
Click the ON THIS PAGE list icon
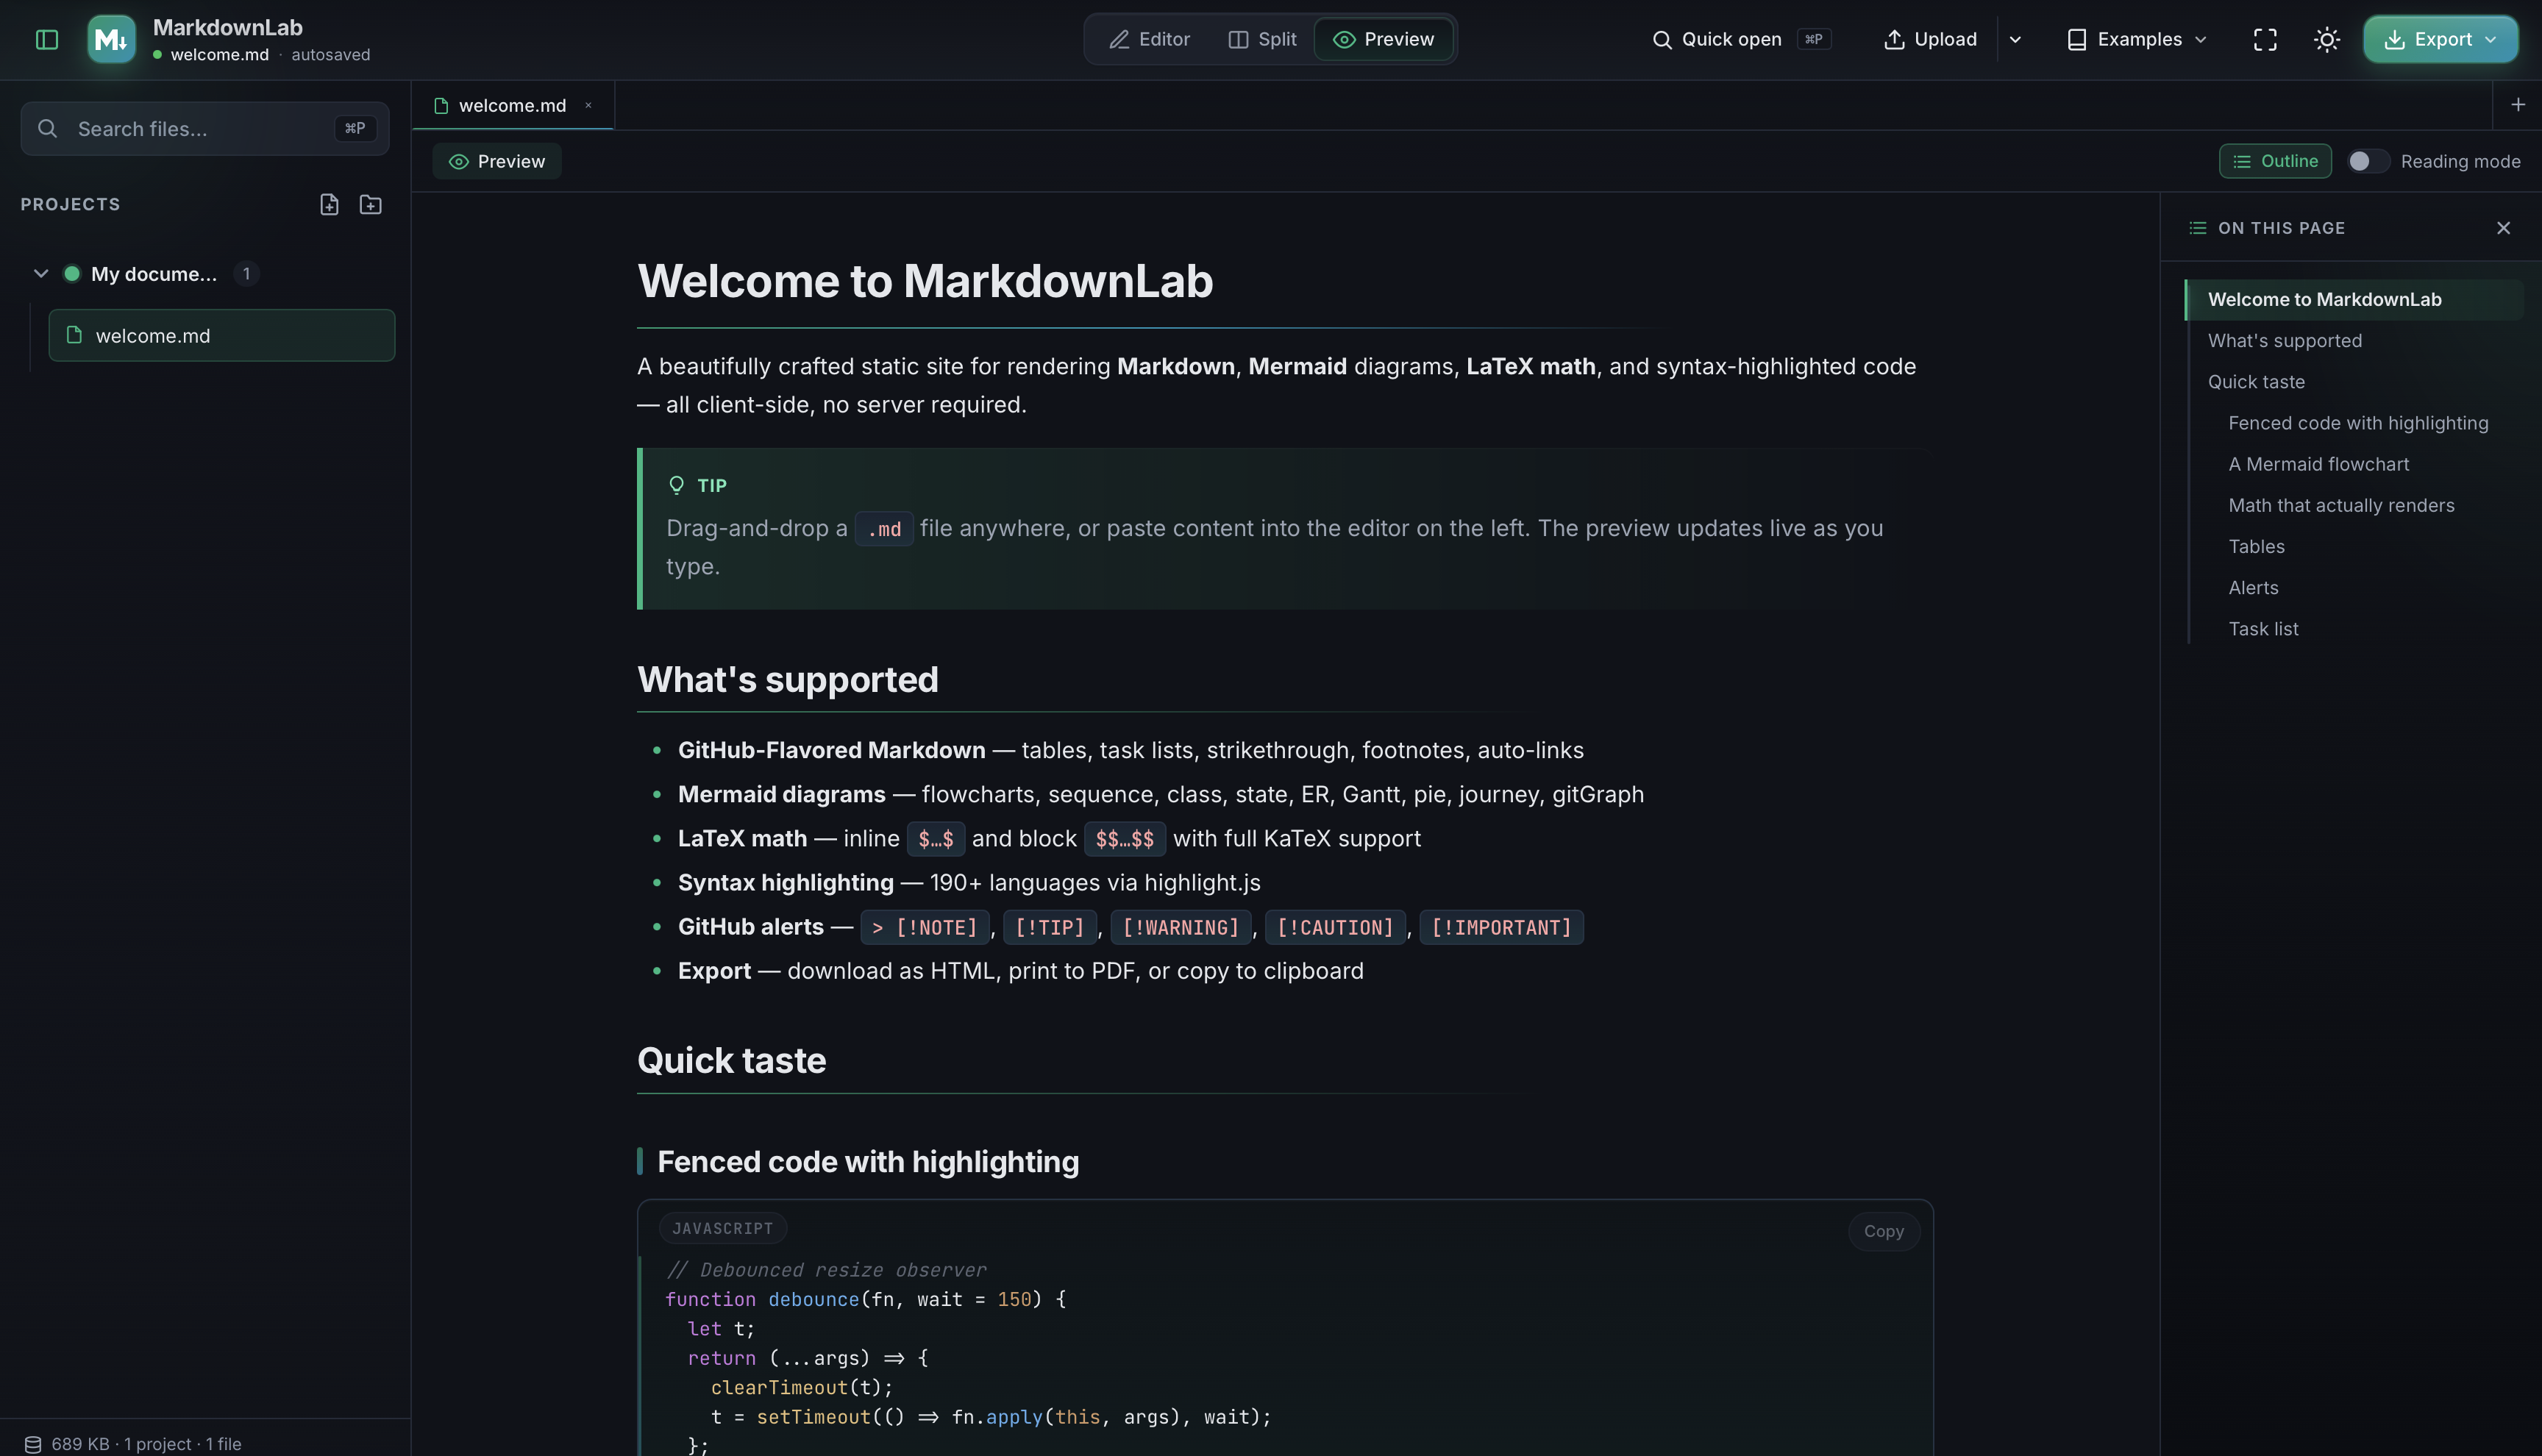pos(2197,228)
